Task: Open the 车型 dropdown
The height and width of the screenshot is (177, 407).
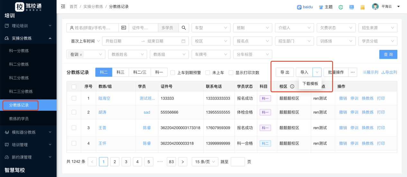Action: (x=211, y=28)
